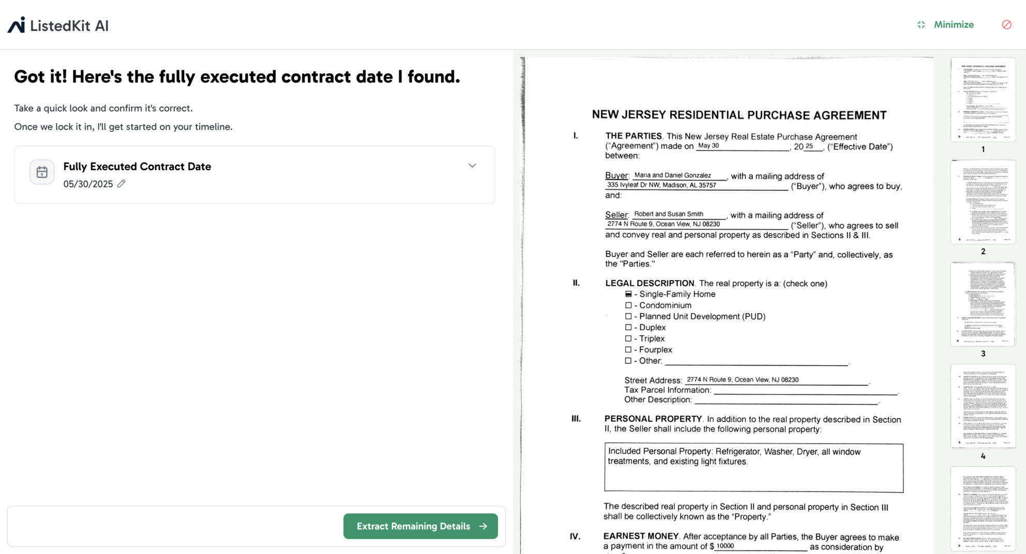Jump to page 2 thumbnail
The height and width of the screenshot is (554, 1026).
[983, 202]
